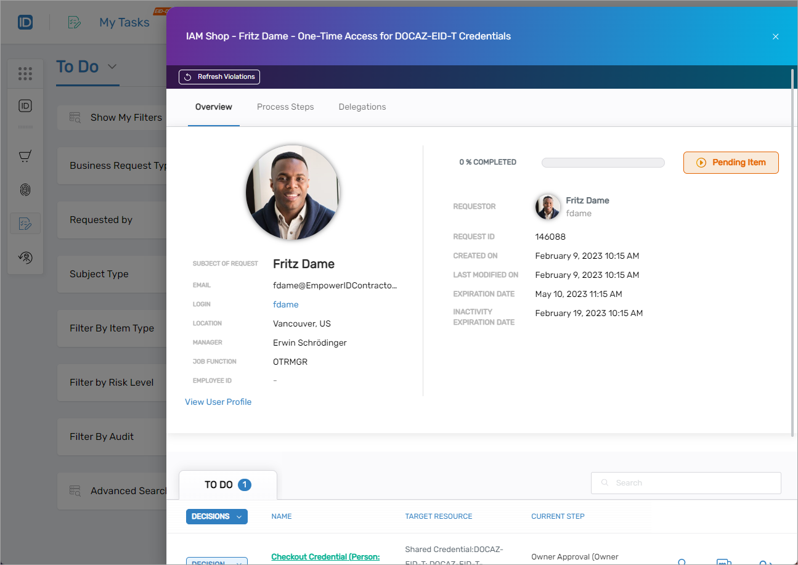Click the delegation person icon in sidebar

click(x=25, y=257)
